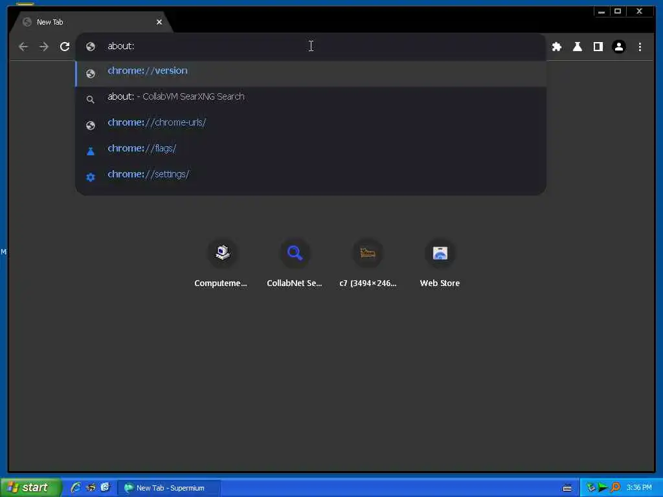The height and width of the screenshot is (497, 663).
Task: Open the Computeme... shortcut tile
Action: 221,264
